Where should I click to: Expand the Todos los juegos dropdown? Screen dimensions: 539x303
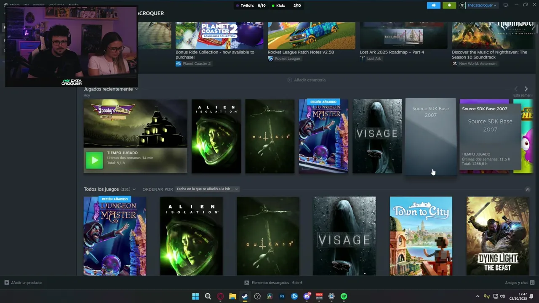[134, 189]
